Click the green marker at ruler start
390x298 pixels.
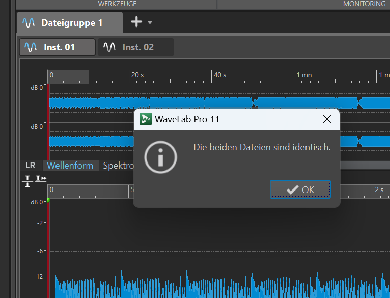click(x=49, y=200)
